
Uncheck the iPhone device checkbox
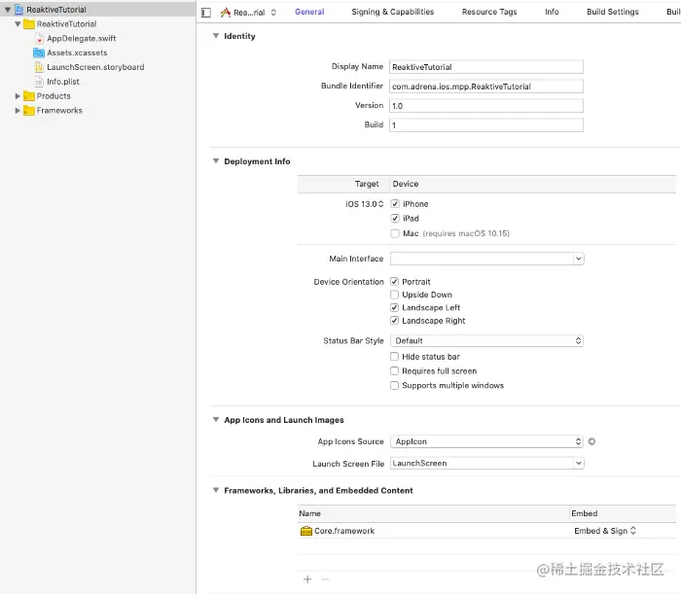coord(395,203)
